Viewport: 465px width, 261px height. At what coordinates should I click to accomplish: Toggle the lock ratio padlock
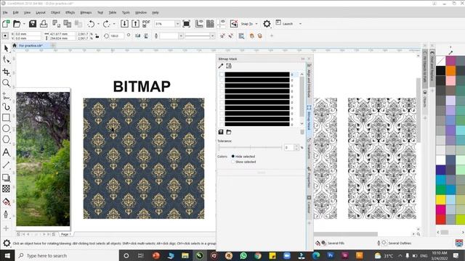tap(97, 36)
